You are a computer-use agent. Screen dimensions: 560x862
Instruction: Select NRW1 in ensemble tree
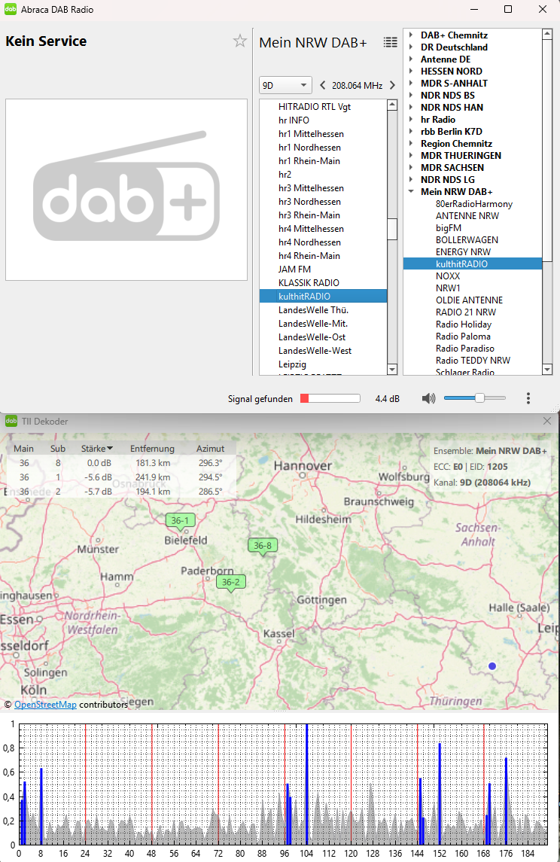pos(448,288)
